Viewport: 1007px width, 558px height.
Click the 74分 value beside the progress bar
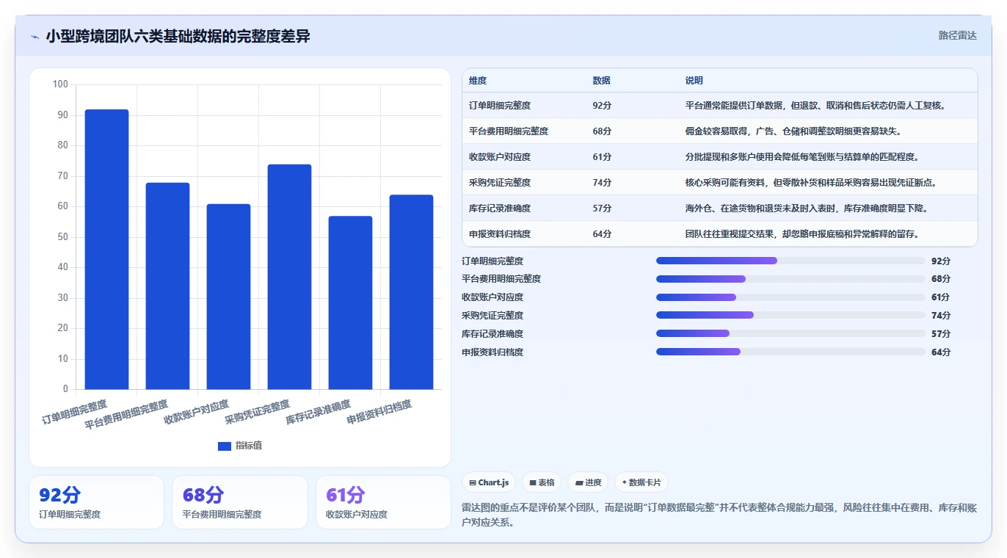(941, 316)
